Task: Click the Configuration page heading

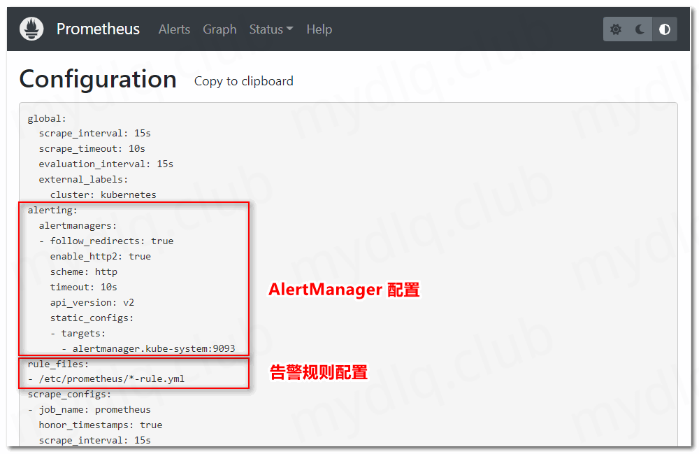Action: 98,79
